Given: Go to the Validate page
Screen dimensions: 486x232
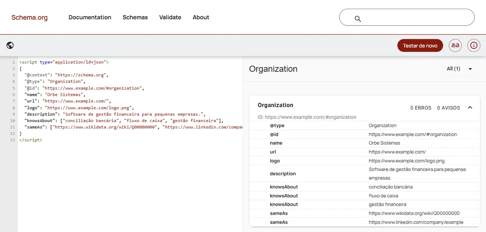Looking at the screenshot, I should [x=170, y=17].
